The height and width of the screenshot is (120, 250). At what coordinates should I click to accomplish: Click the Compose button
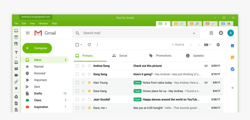tap(37, 48)
